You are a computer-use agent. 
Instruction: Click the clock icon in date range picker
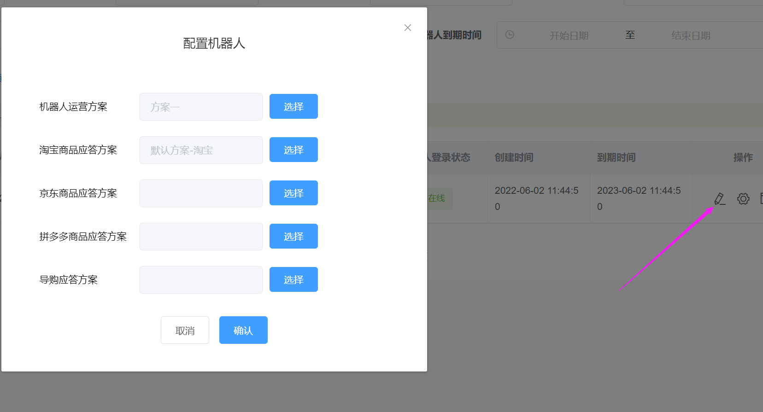click(x=510, y=35)
